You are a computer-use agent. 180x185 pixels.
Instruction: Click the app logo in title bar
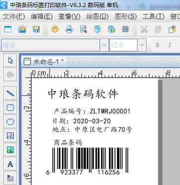point(4,5)
